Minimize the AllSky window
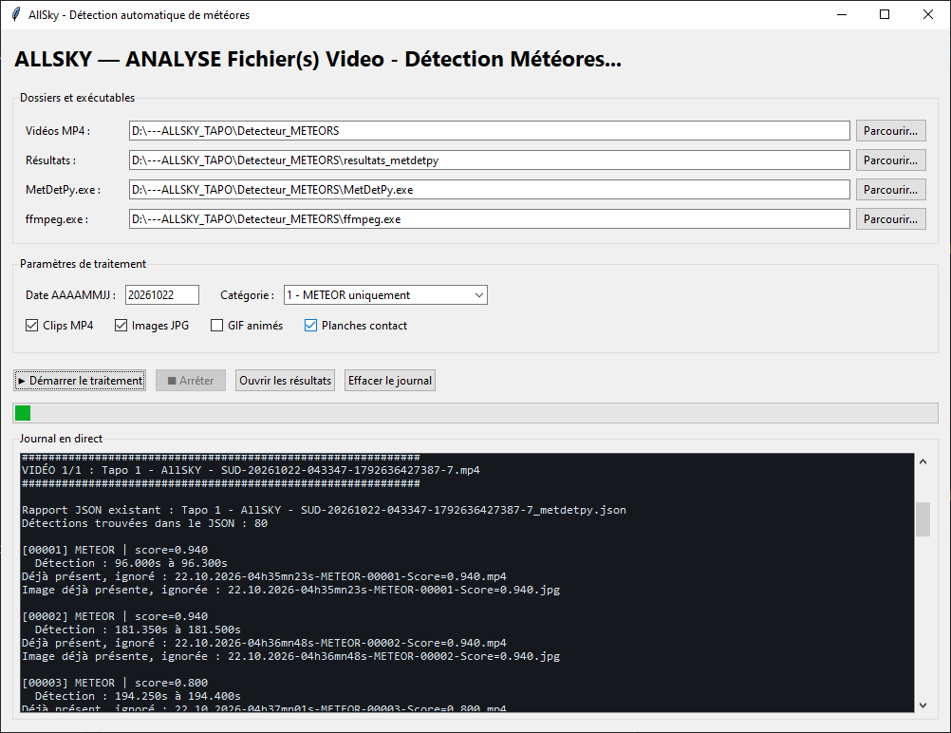Viewport: 951px width, 733px height. pyautogui.click(x=842, y=14)
